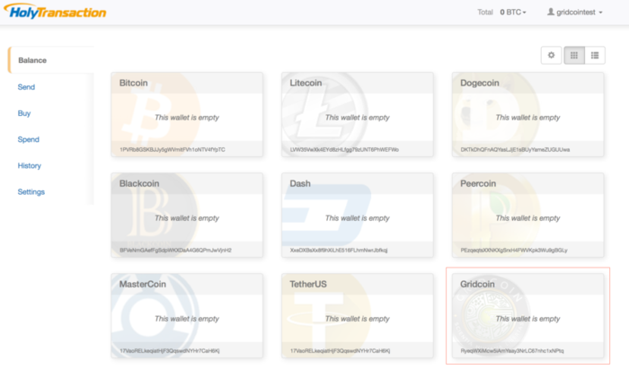The width and height of the screenshot is (629, 370).
Task: Click 'This wallet is empty' in MasterCoin card
Action: coord(187,319)
